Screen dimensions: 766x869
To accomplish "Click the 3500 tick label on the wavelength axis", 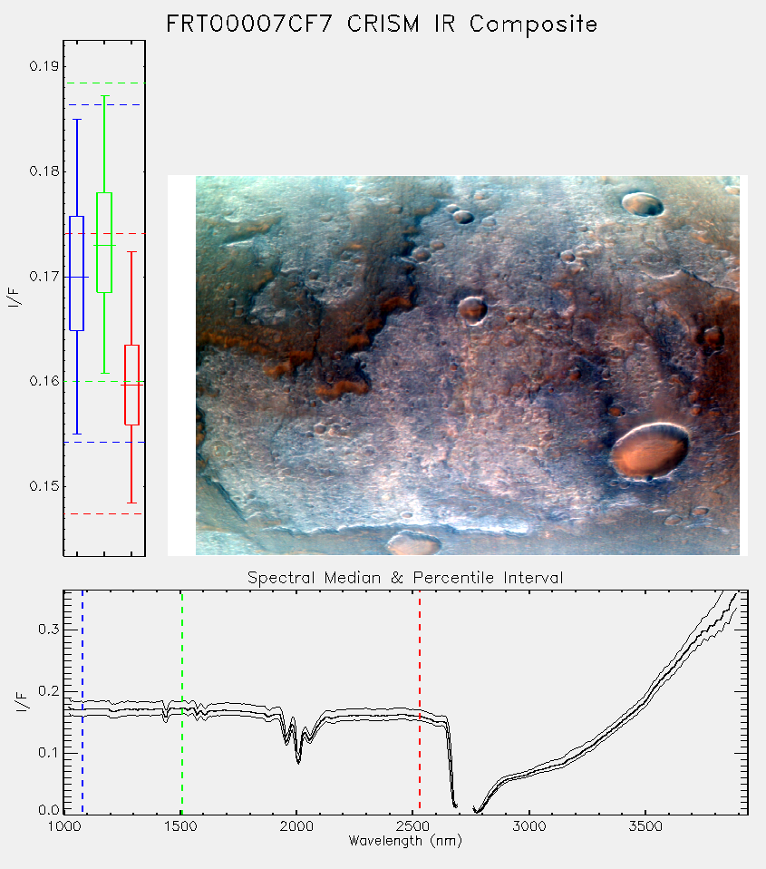I will click(x=645, y=826).
